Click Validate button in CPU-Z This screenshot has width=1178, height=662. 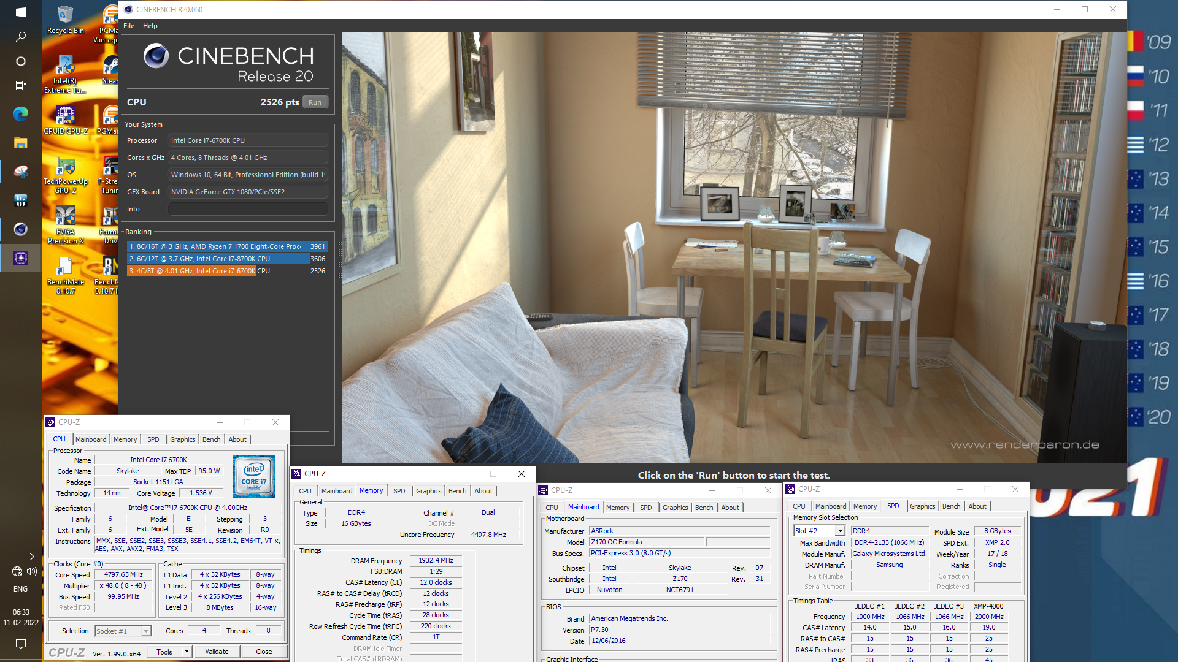tap(217, 652)
